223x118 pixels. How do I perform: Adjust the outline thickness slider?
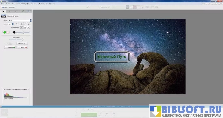point(23,33)
